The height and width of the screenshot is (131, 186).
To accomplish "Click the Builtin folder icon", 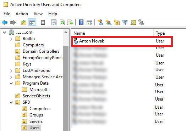I will pos(18,39).
